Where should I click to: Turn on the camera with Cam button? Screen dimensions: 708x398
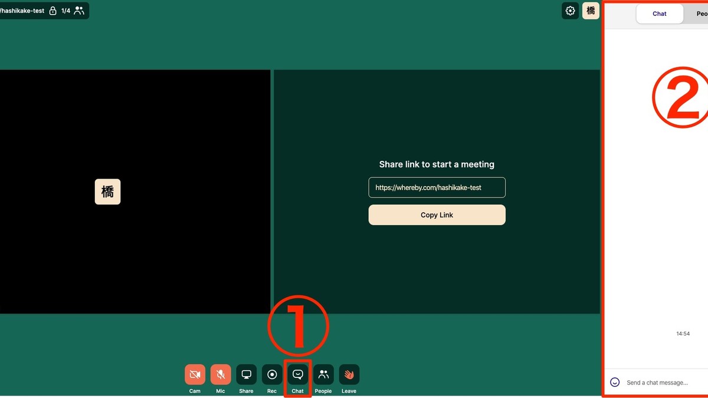click(x=195, y=374)
